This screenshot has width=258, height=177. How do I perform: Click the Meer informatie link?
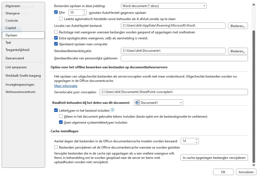click(x=66, y=86)
